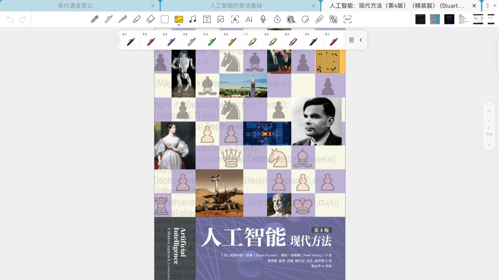Image resolution: width=499 pixels, height=280 pixels.
Task: Open the fifth thumbnail with orange boxes
Action: click(x=478, y=19)
